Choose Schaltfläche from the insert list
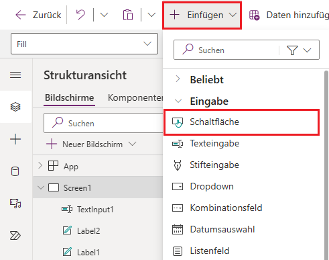The height and width of the screenshot is (260, 329). 242,122
